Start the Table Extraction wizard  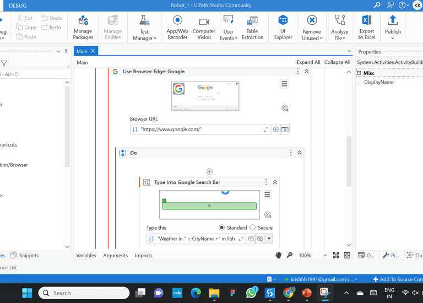(252, 28)
